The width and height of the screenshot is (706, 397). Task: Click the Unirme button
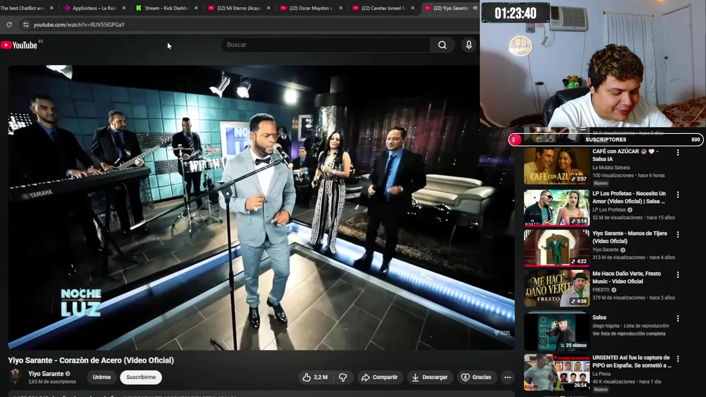coord(101,377)
